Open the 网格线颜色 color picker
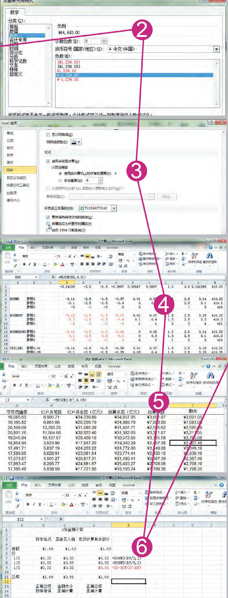 pos(76,142)
